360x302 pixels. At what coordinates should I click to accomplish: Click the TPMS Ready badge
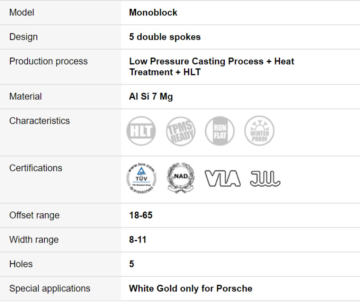click(x=181, y=131)
